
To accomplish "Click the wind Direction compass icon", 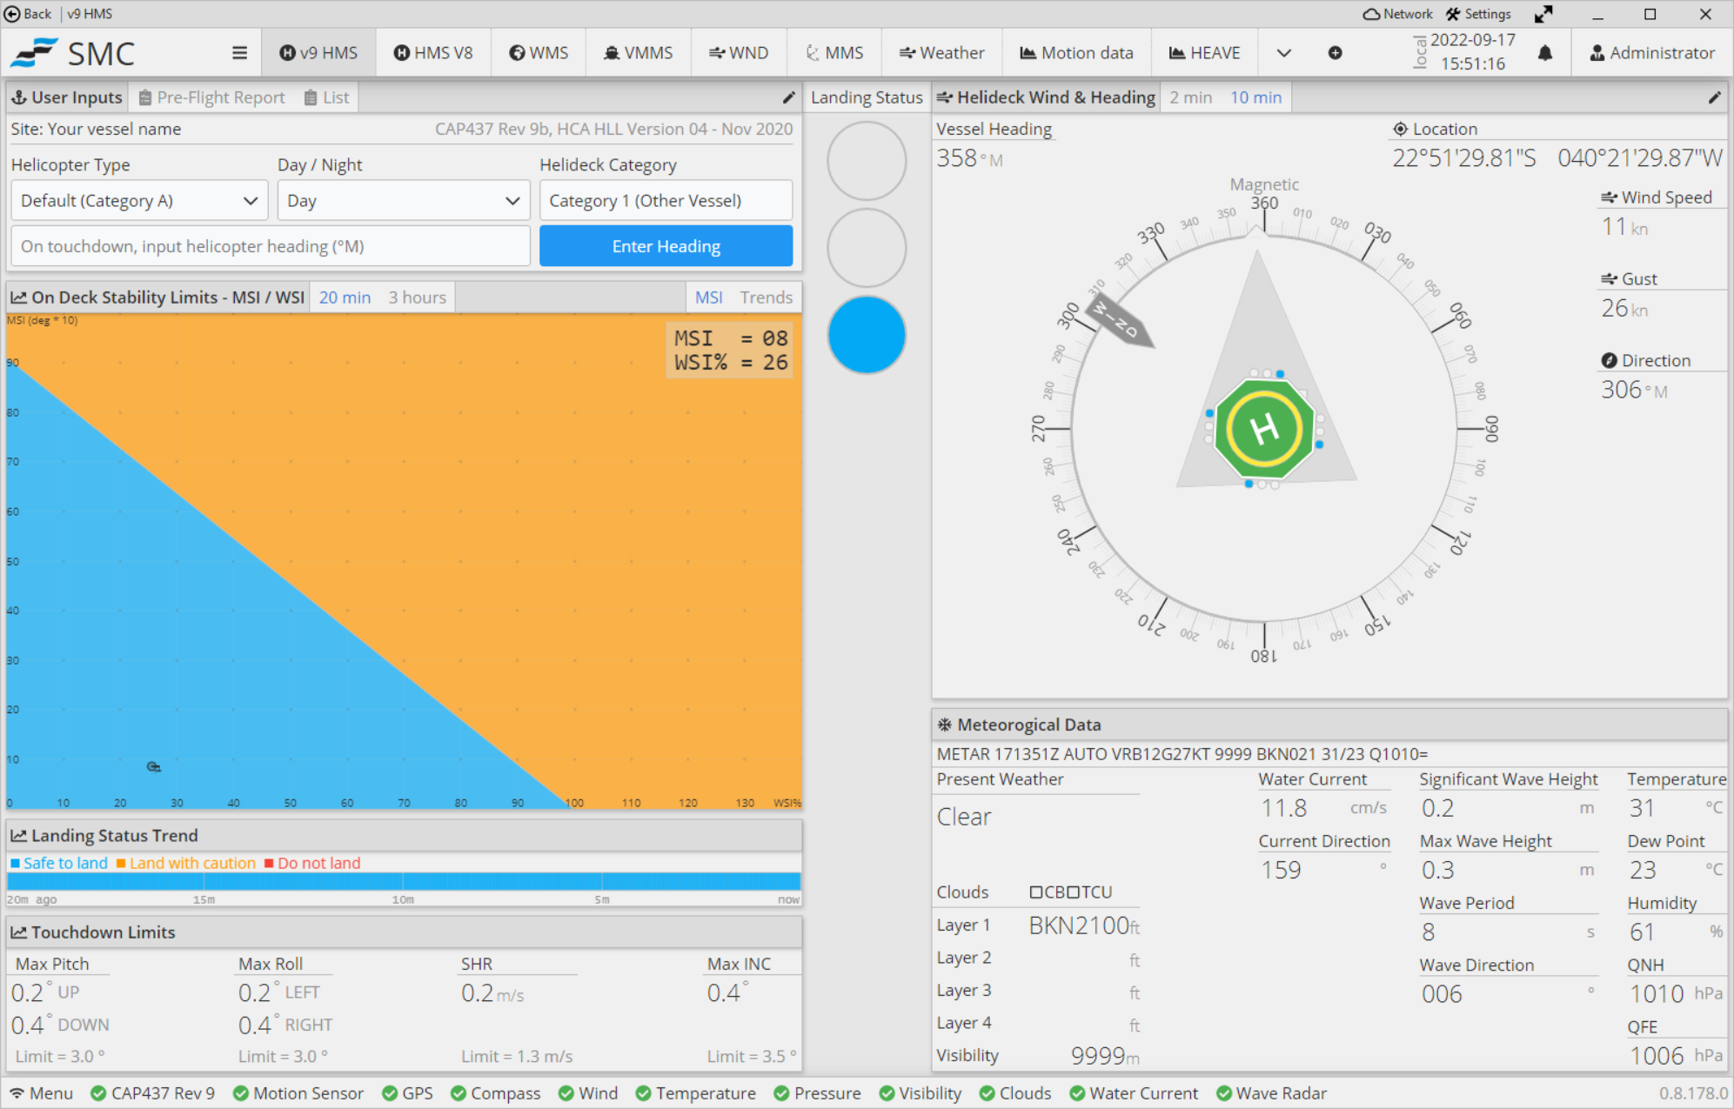I will point(1609,361).
